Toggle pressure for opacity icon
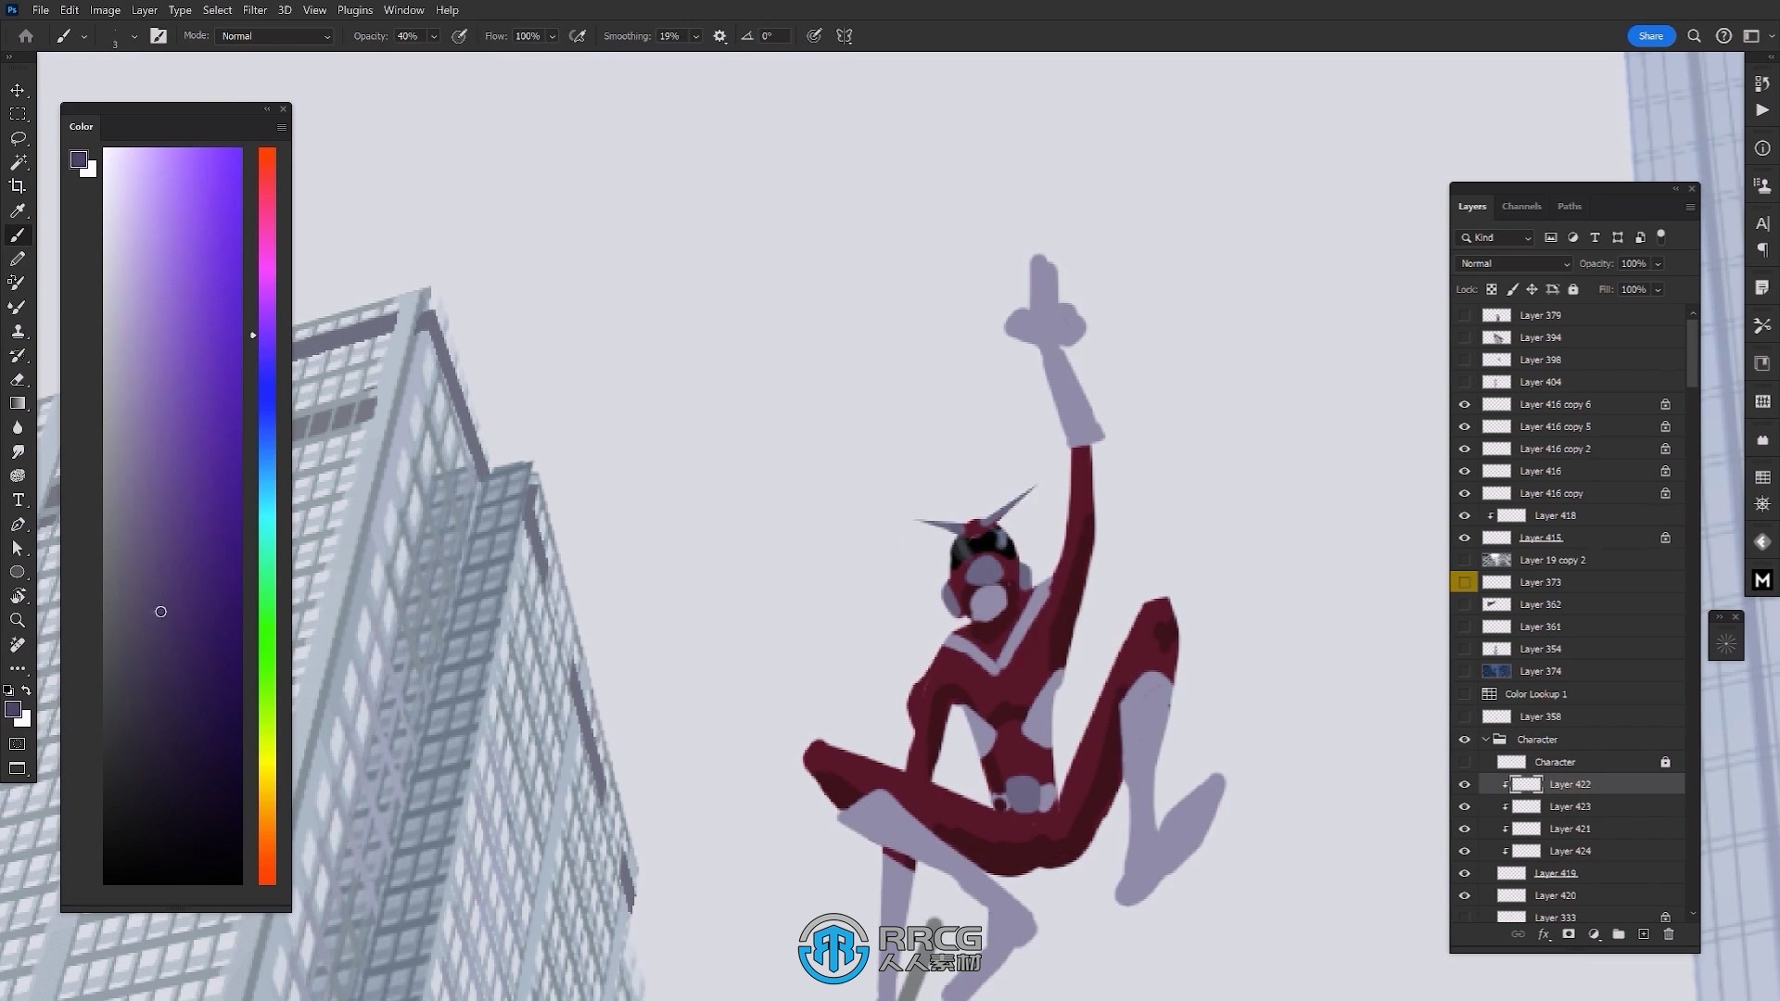Screen dimensions: 1780x1001 point(459,36)
